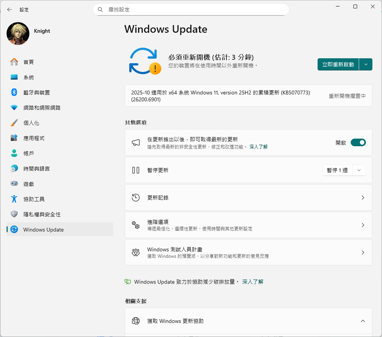Screen dimensions: 382x337
Task: Open 深入了解 link about latest updates
Action: (258, 147)
